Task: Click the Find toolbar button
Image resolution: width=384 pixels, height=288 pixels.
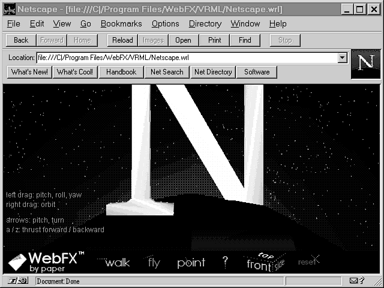Action: pos(245,40)
